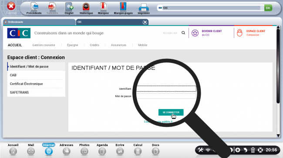Bookmark the page with the Marquer icon
Screen dimensions: 283x158
pyautogui.click(x=103, y=7)
